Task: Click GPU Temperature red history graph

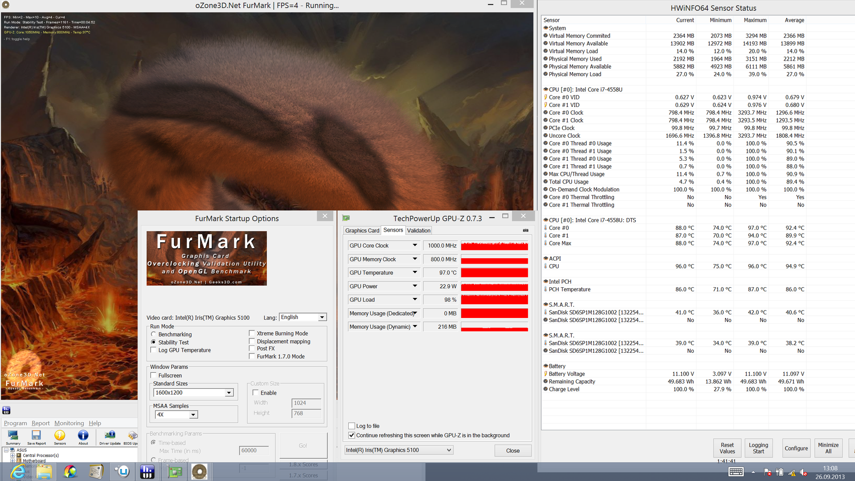Action: tap(494, 273)
